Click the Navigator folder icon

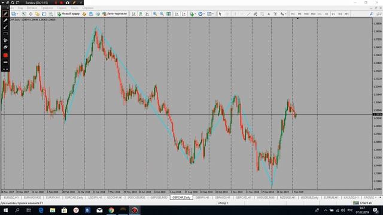pyautogui.click(x=37, y=14)
